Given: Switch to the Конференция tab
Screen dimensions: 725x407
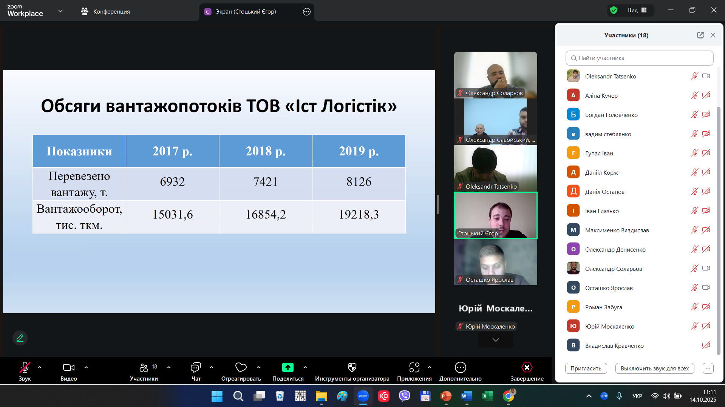Looking at the screenshot, I should pos(105,12).
